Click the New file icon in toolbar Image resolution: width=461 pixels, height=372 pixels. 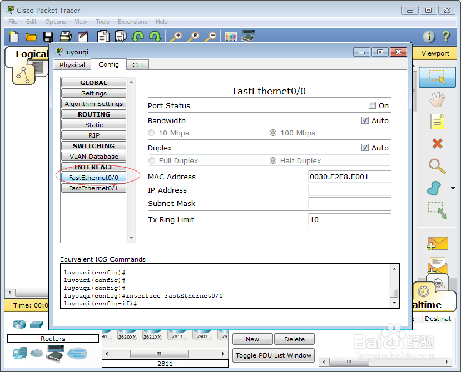point(14,37)
